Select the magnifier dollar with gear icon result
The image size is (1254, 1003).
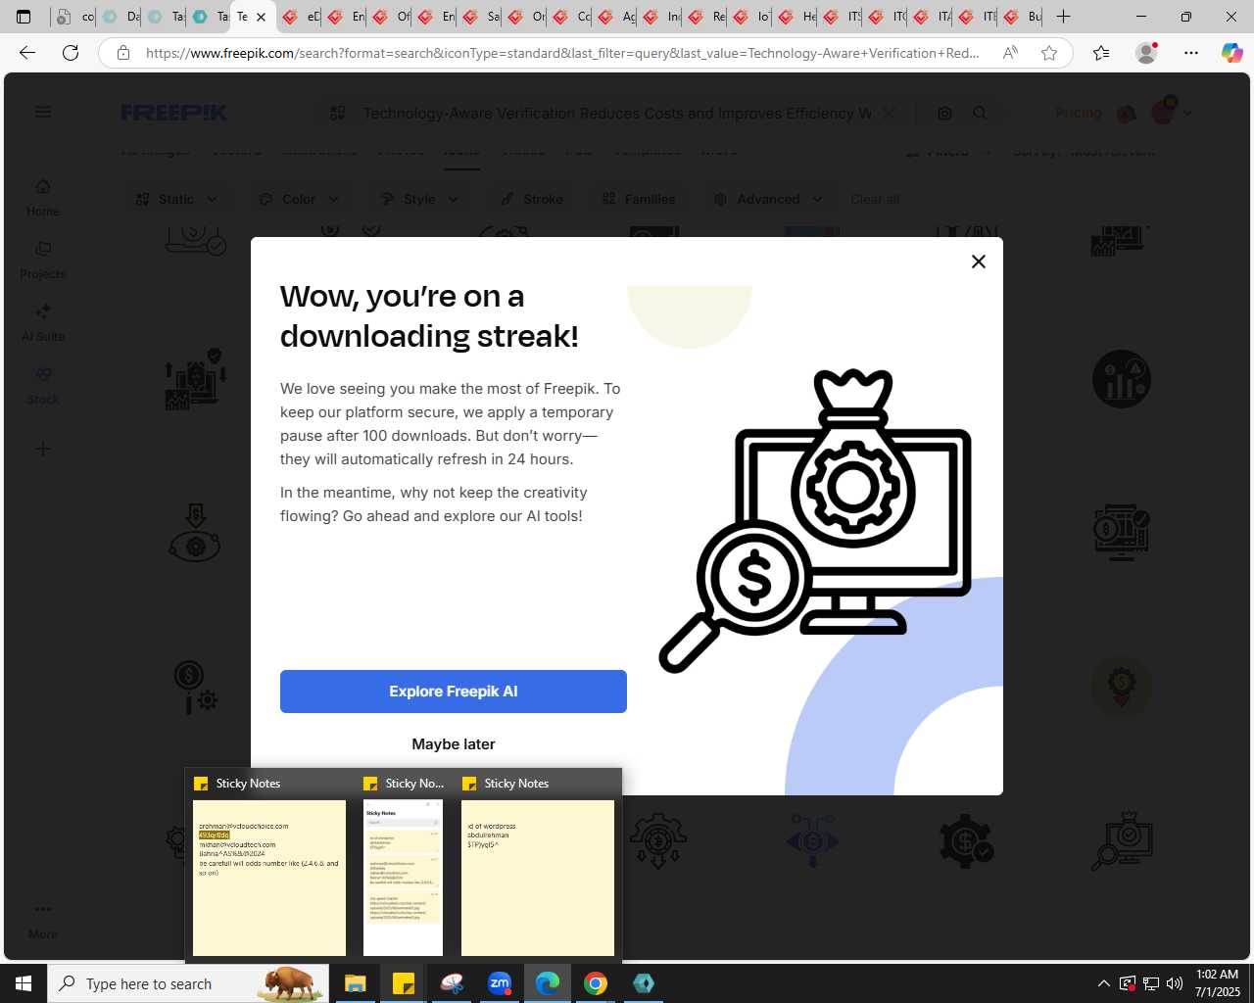[x=195, y=687]
